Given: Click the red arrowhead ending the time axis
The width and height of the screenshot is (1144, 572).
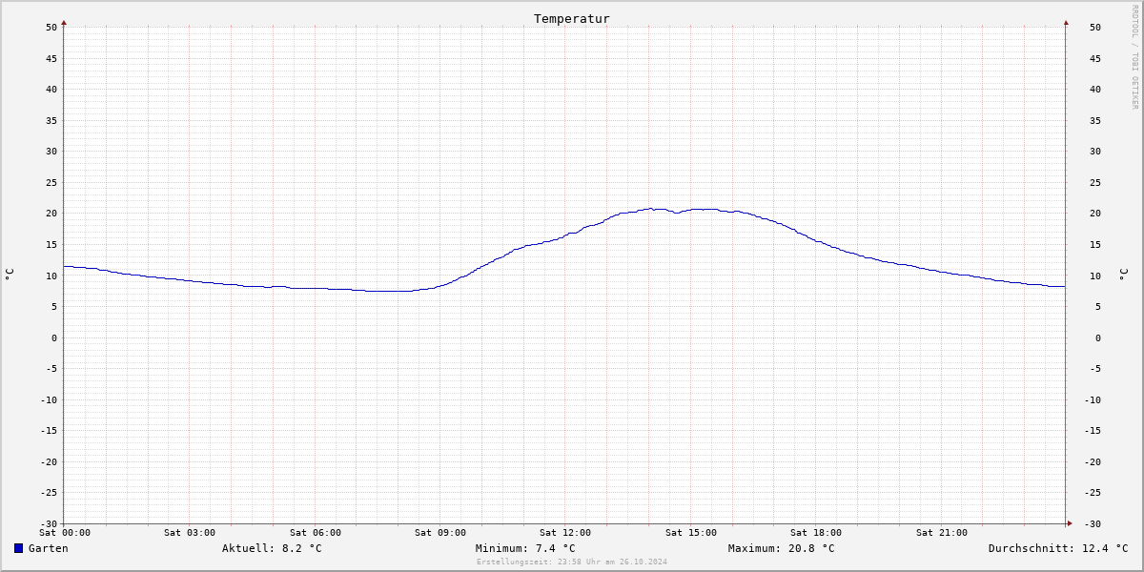Looking at the screenshot, I should [1070, 522].
